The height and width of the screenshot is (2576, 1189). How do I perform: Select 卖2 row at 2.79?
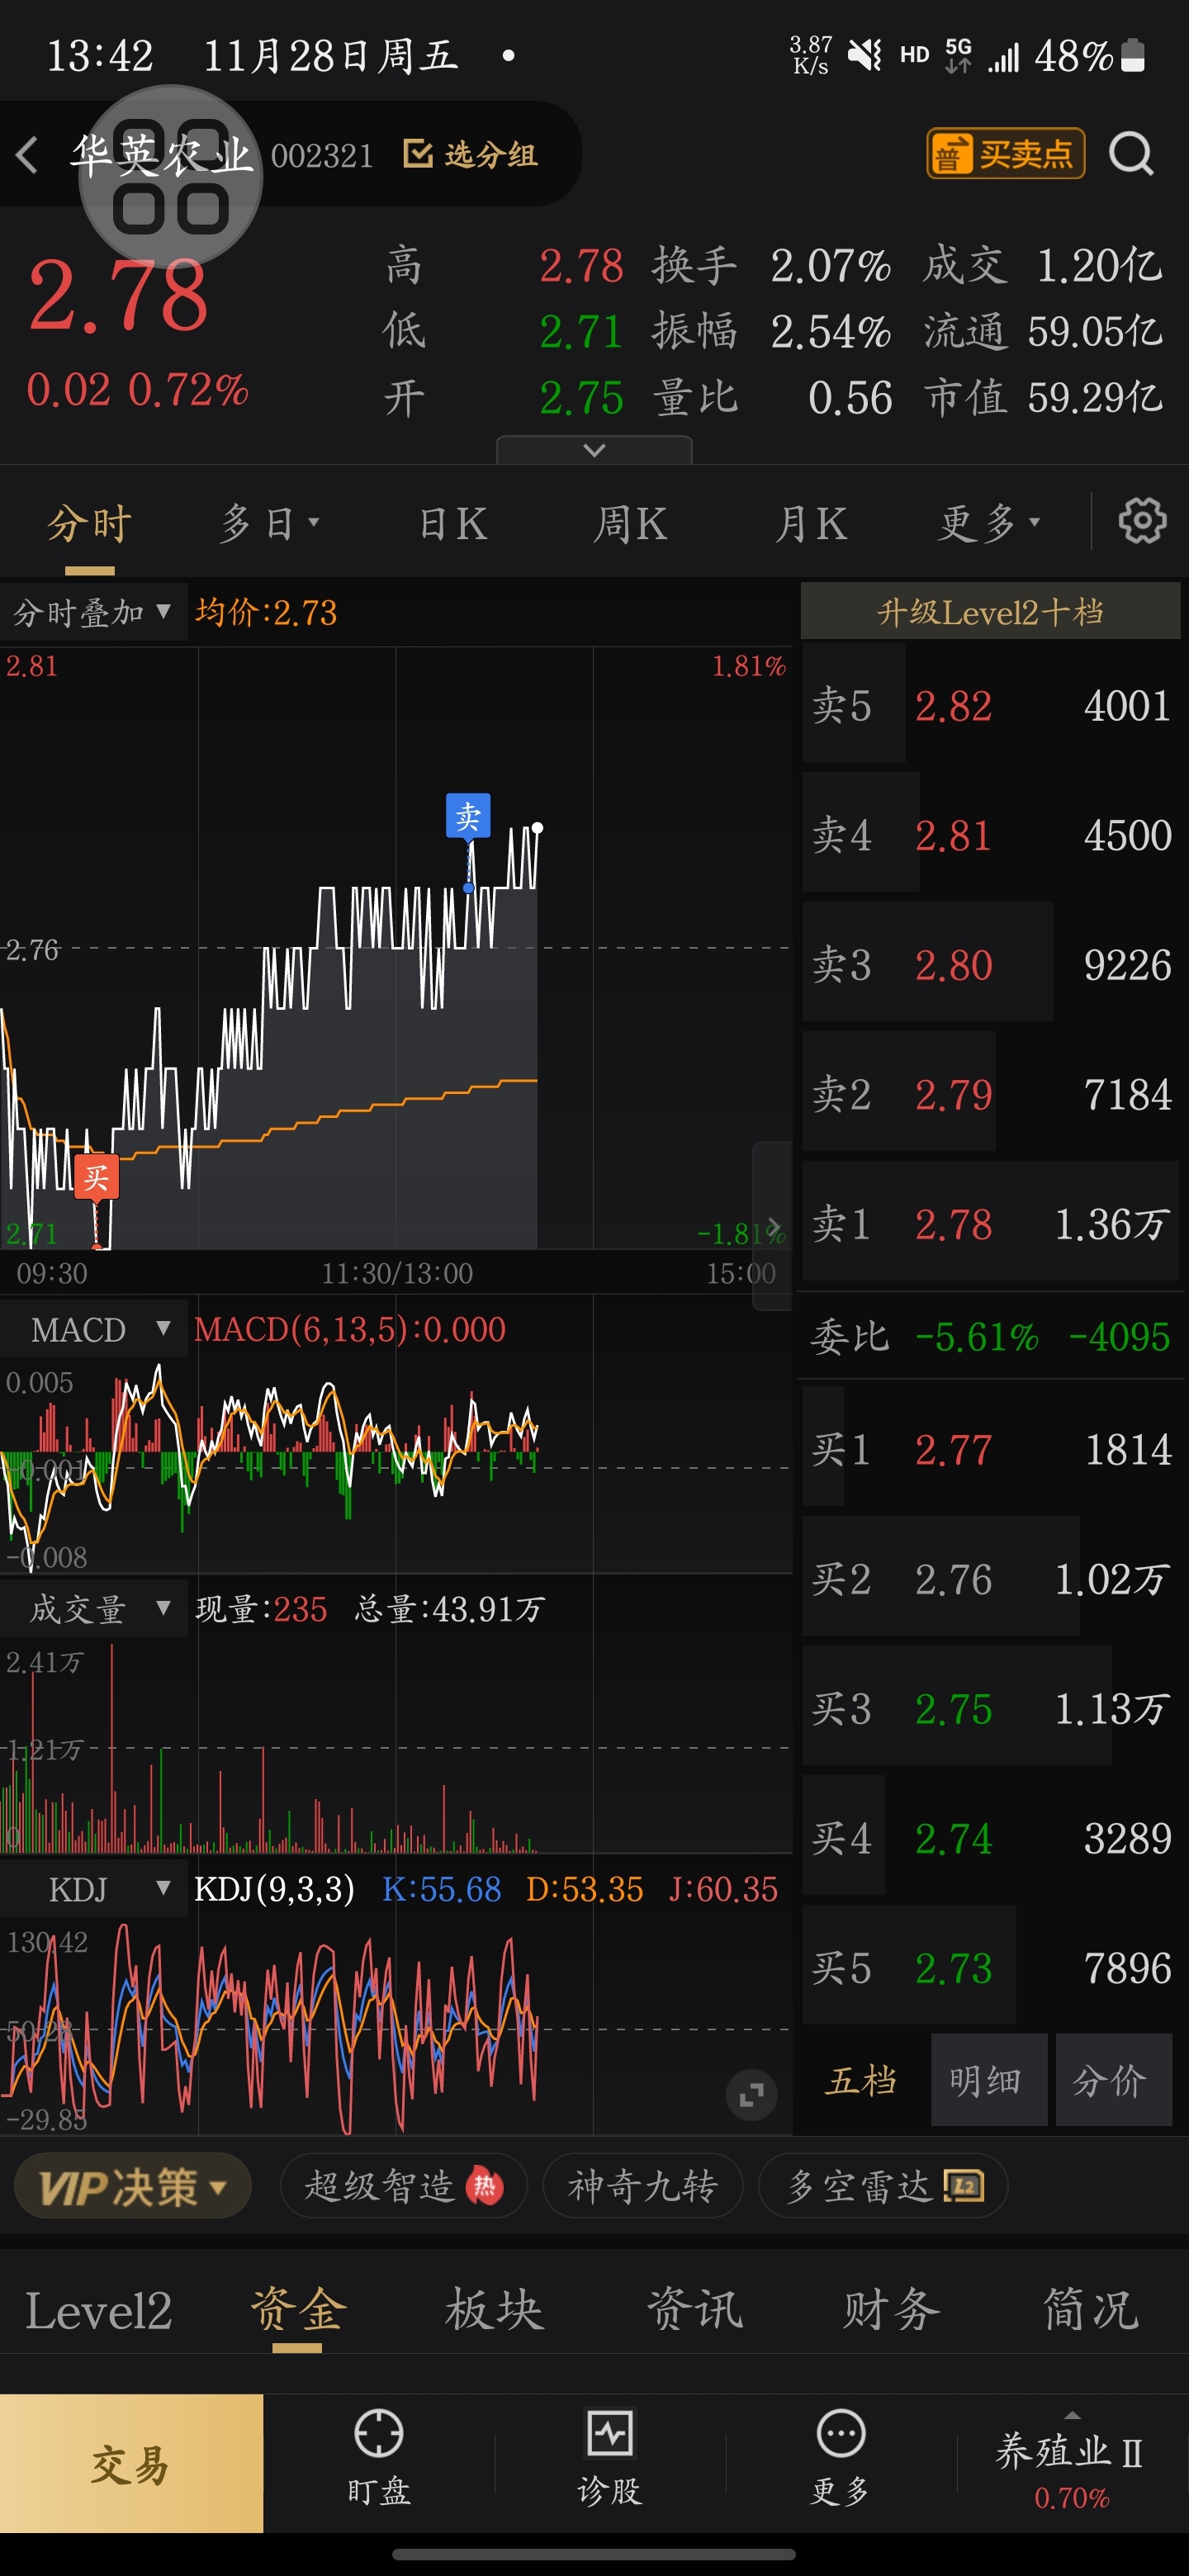pyautogui.click(x=990, y=1094)
